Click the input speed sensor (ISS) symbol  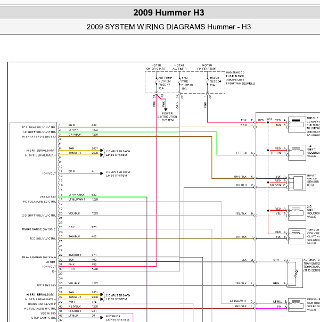pos(297,183)
